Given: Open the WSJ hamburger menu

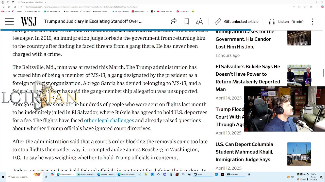Looking at the screenshot, I should [9, 21].
